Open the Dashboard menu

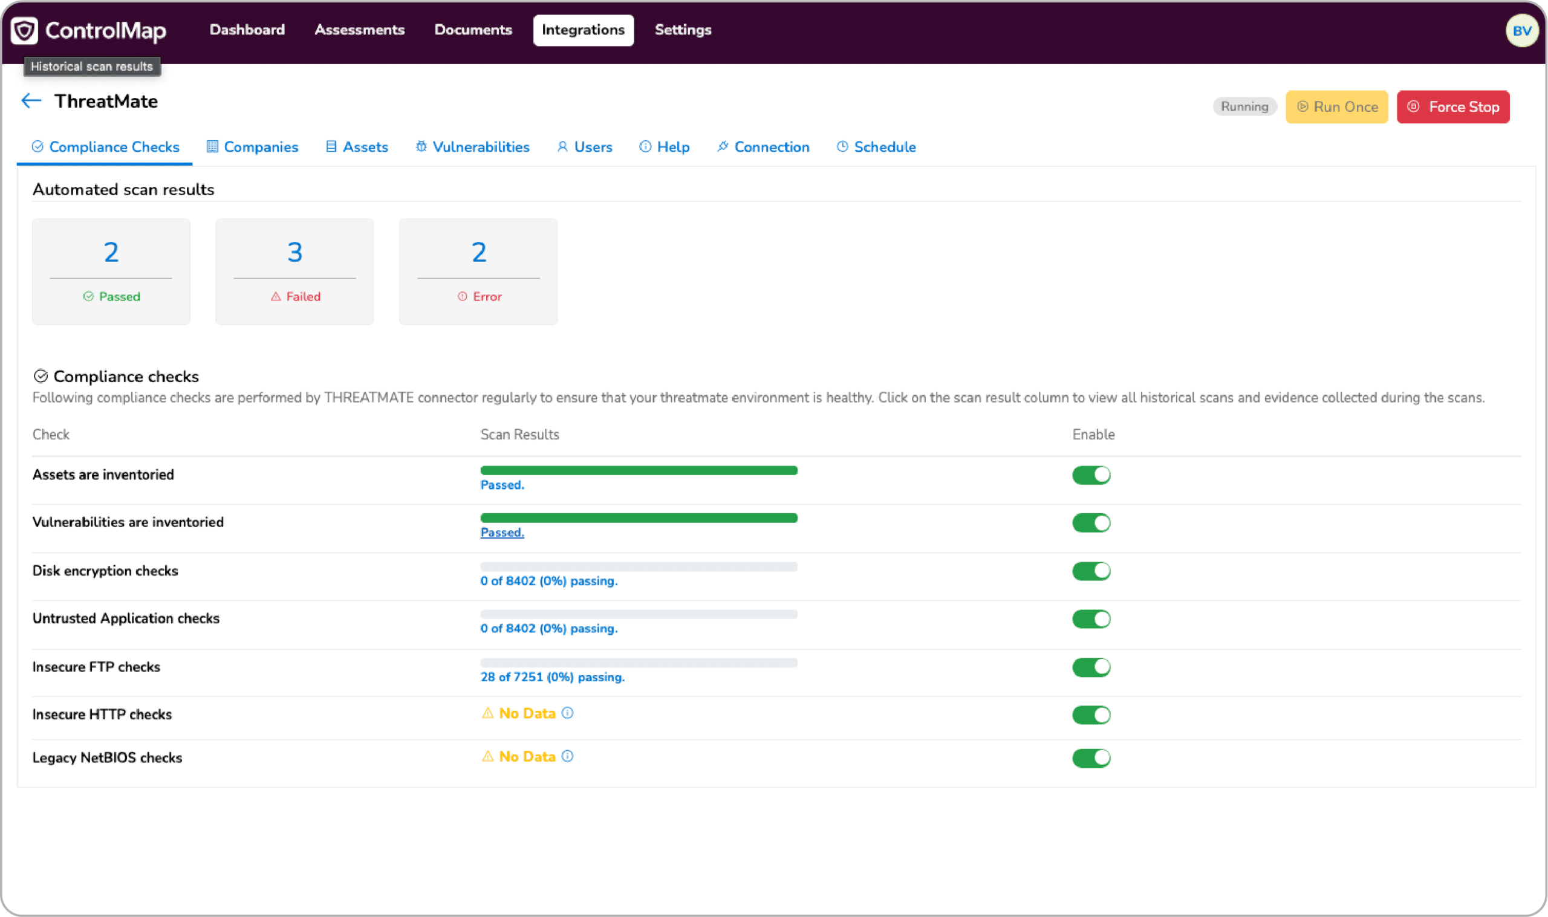(247, 30)
